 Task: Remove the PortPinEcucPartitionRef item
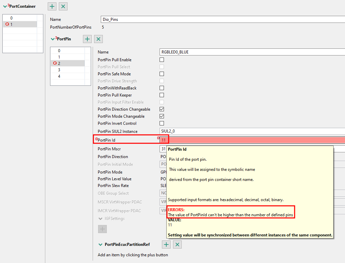(177, 245)
